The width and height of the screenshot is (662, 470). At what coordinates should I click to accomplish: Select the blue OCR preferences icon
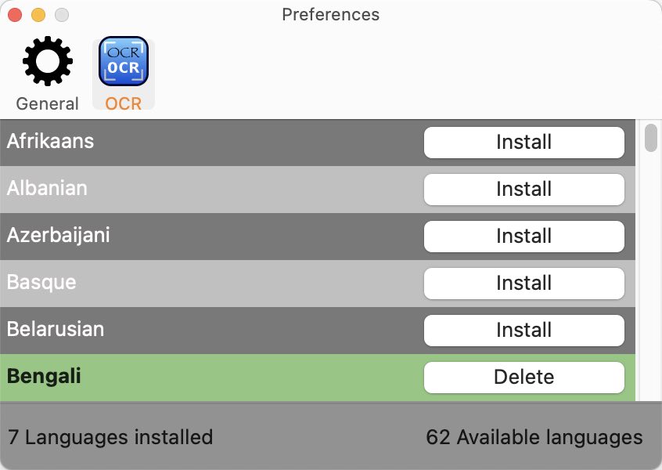[x=124, y=61]
